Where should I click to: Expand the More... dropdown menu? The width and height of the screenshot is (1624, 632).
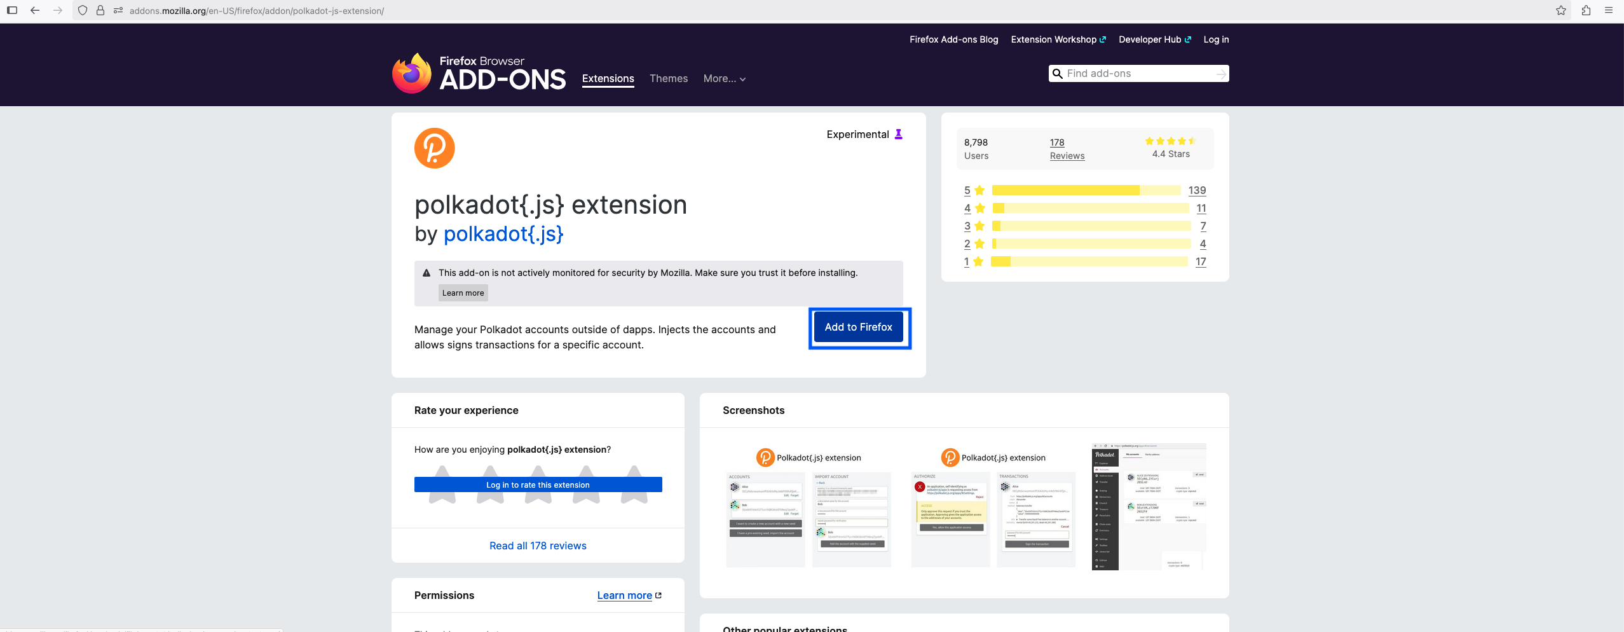[x=725, y=79]
